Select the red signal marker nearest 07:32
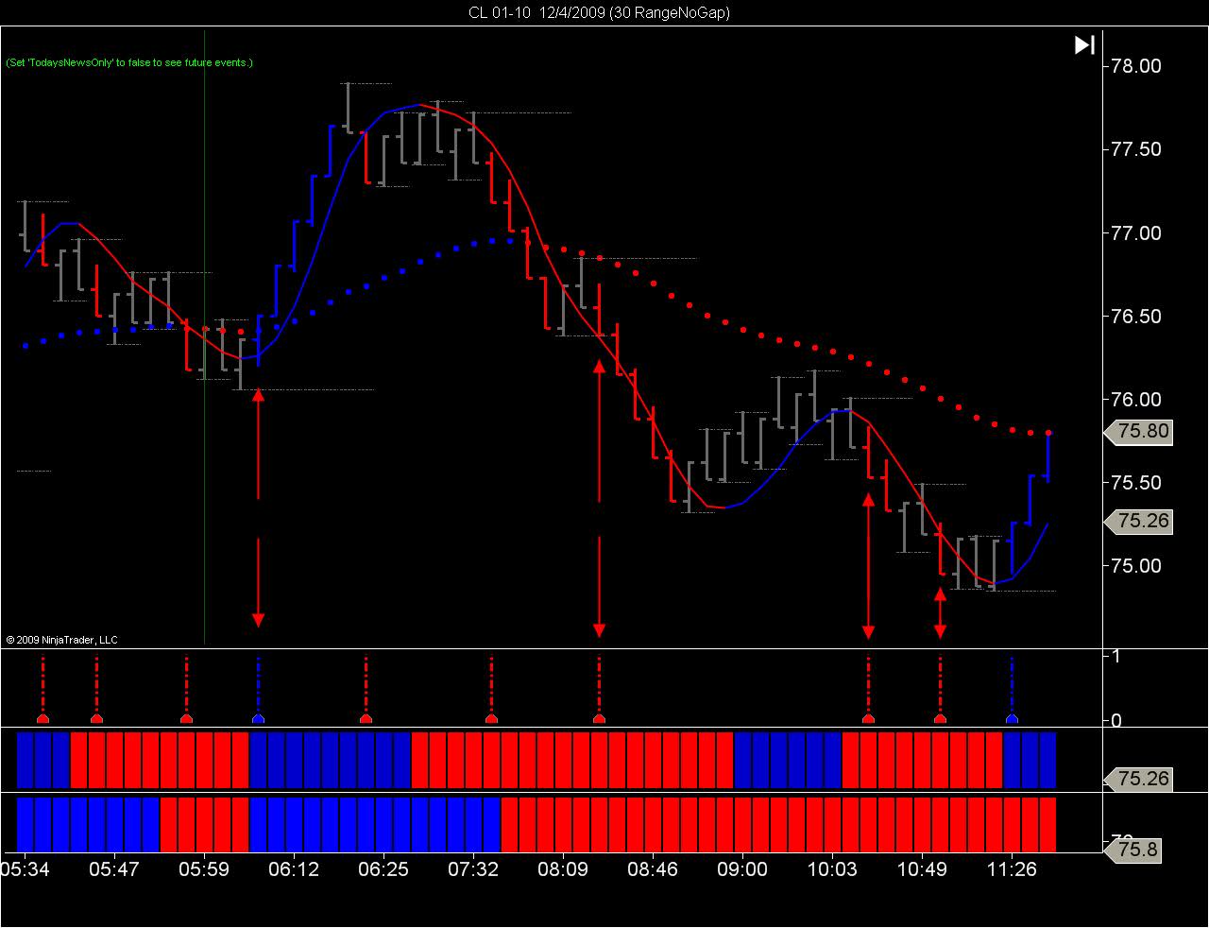The image size is (1209, 928). tap(491, 719)
